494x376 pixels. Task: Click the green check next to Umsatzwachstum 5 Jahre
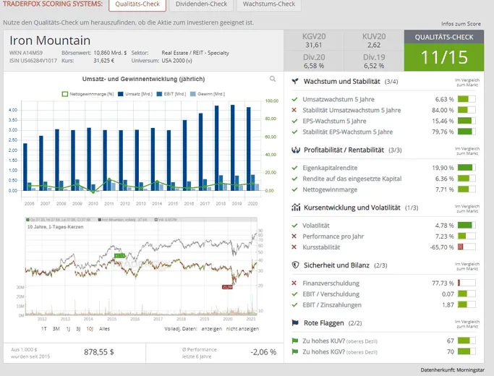pos(294,99)
